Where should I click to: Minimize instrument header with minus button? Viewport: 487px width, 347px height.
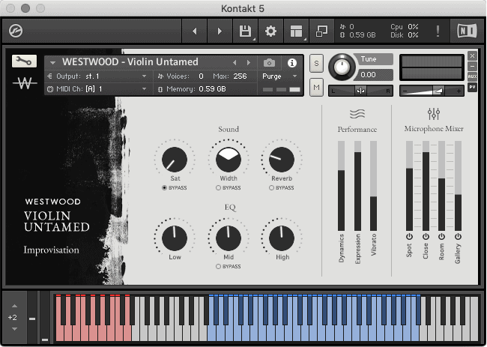coord(472,66)
